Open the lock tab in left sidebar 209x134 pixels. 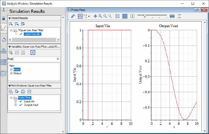click(3, 19)
